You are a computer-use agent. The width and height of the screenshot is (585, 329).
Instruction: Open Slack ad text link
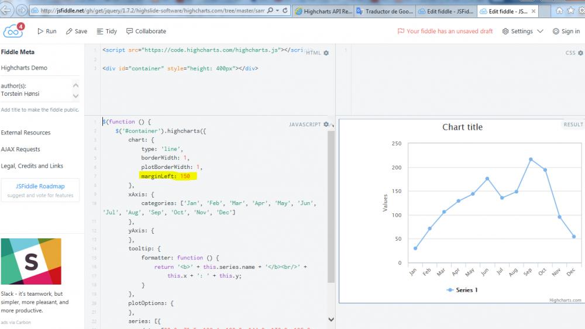(35, 302)
